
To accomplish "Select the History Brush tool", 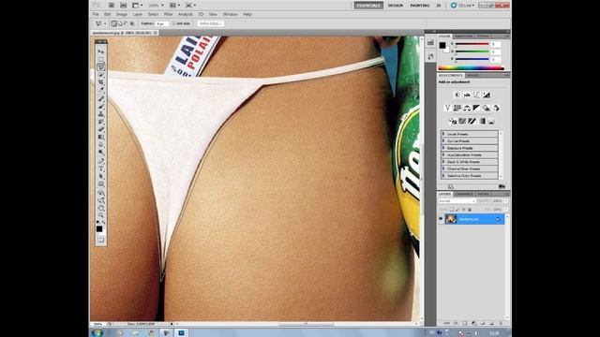I will pos(101,121).
